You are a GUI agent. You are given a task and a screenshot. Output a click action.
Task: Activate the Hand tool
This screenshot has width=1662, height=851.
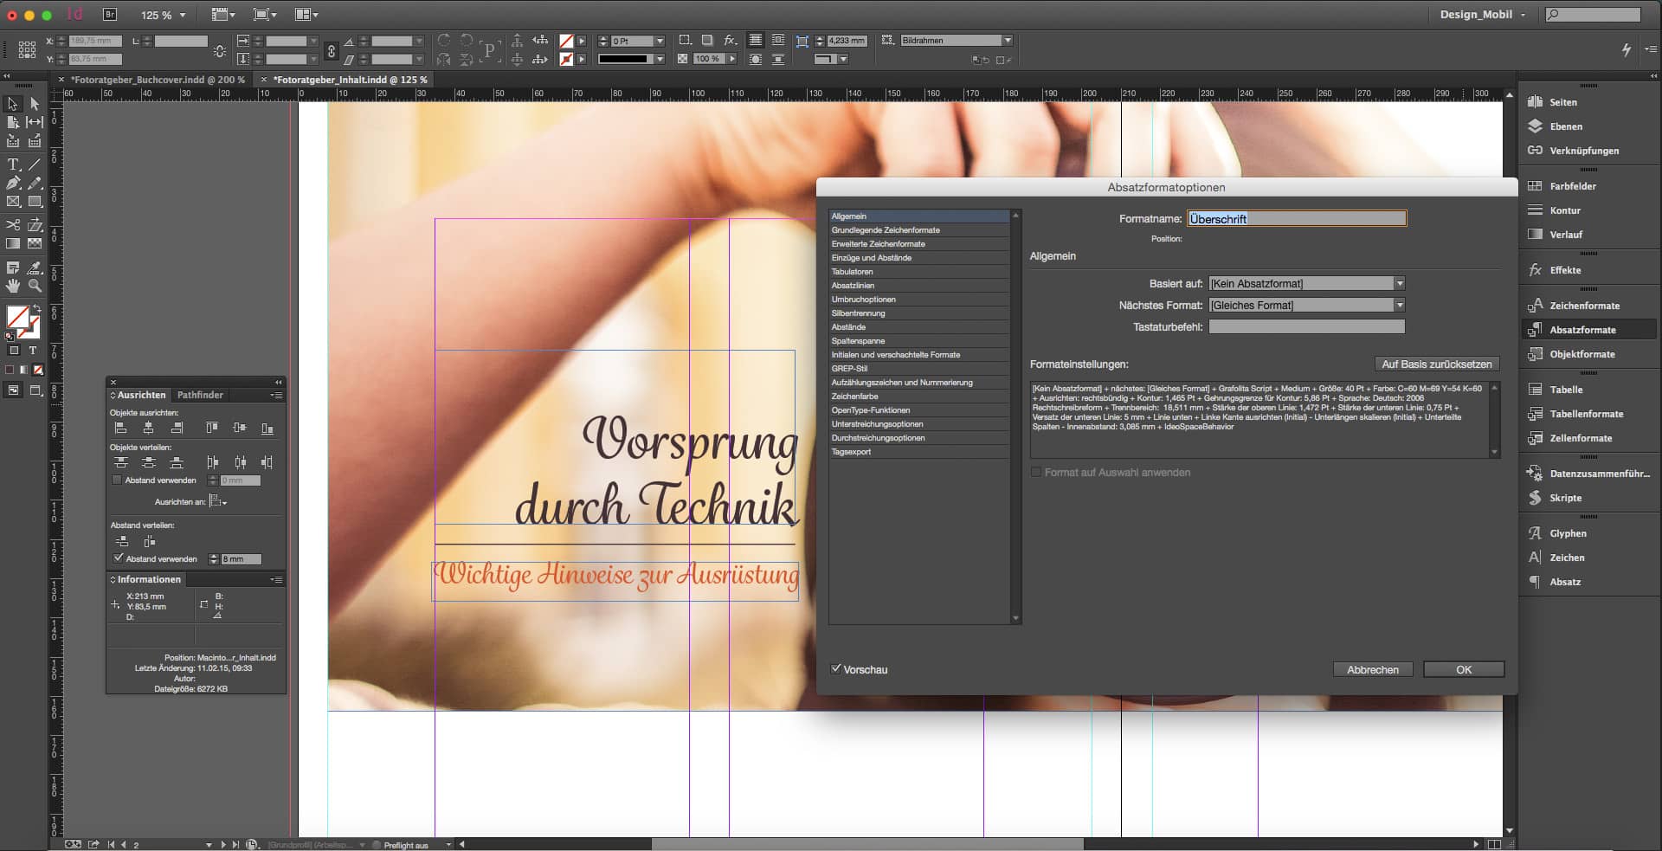(13, 286)
